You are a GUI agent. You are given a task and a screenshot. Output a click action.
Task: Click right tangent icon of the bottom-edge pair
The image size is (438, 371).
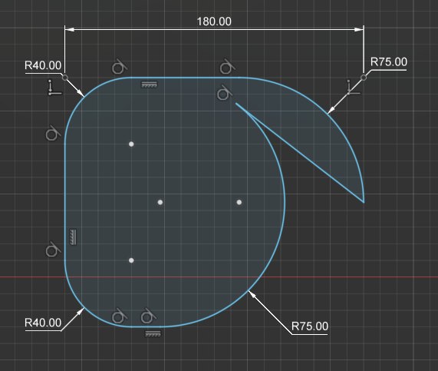tap(148, 316)
